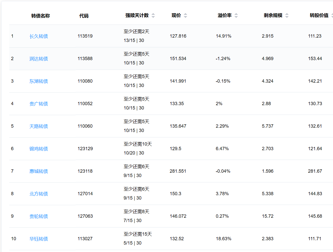Select bond code 113519 cell
This screenshot has width=333, height=252.
point(85,36)
